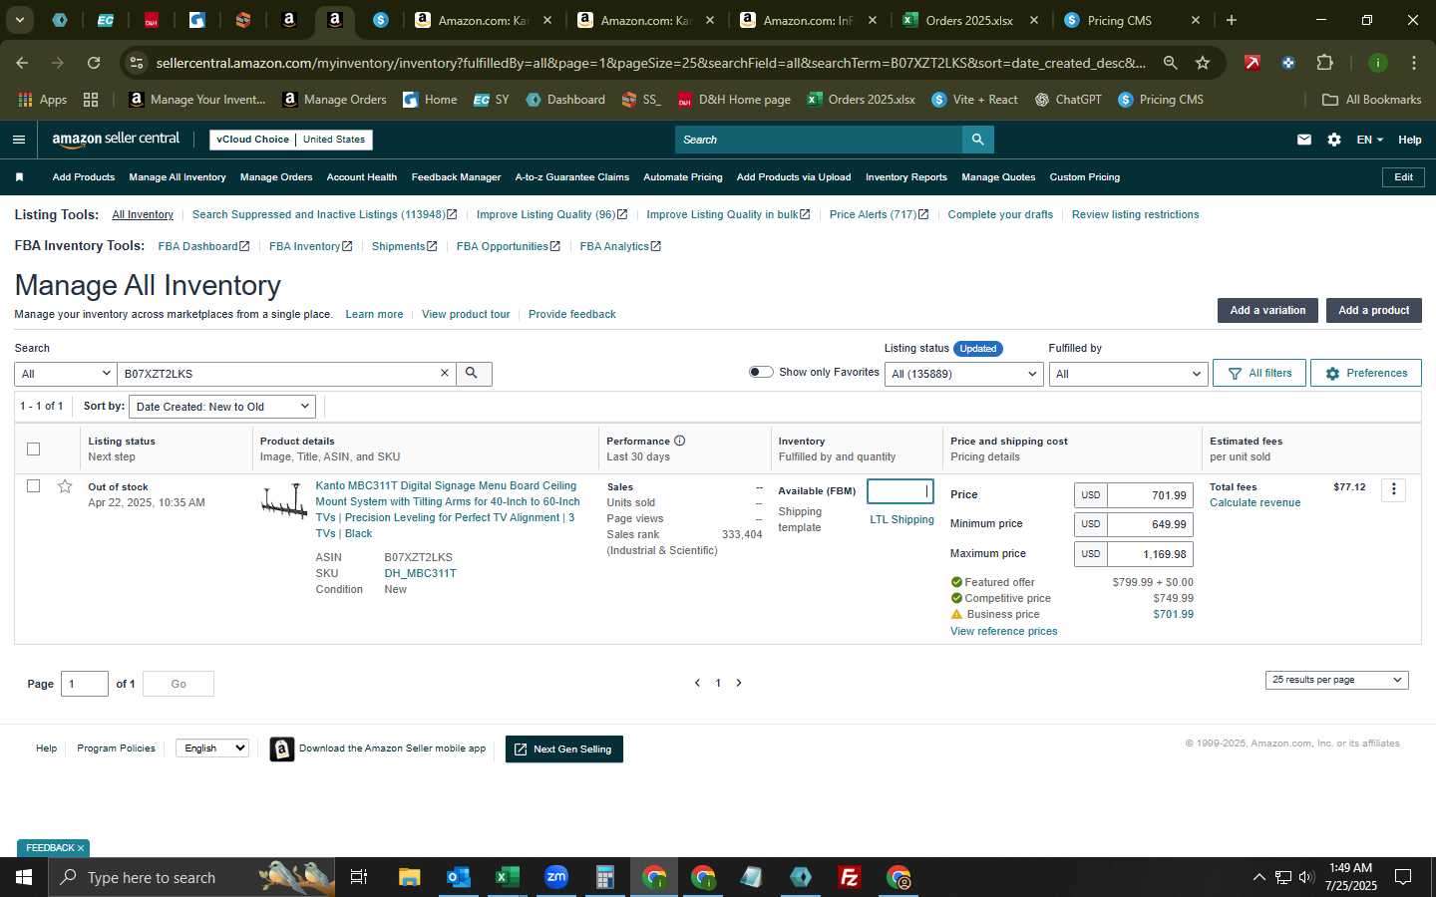
Task: Click the Edit button in navigation bar
Action: tap(1403, 177)
